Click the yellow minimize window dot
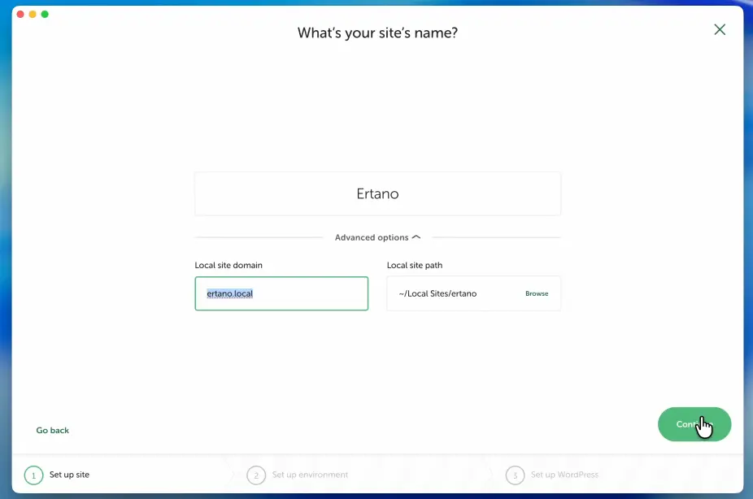 coord(33,15)
